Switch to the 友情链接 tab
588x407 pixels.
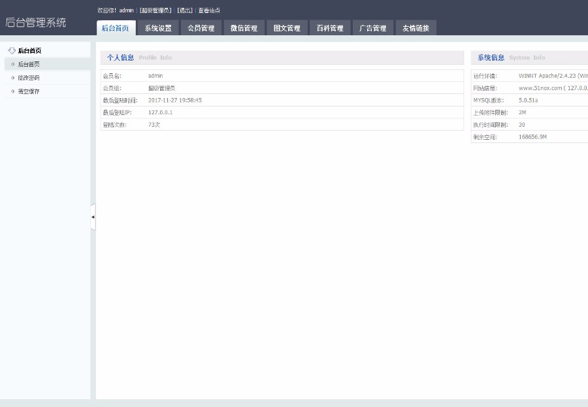point(416,27)
